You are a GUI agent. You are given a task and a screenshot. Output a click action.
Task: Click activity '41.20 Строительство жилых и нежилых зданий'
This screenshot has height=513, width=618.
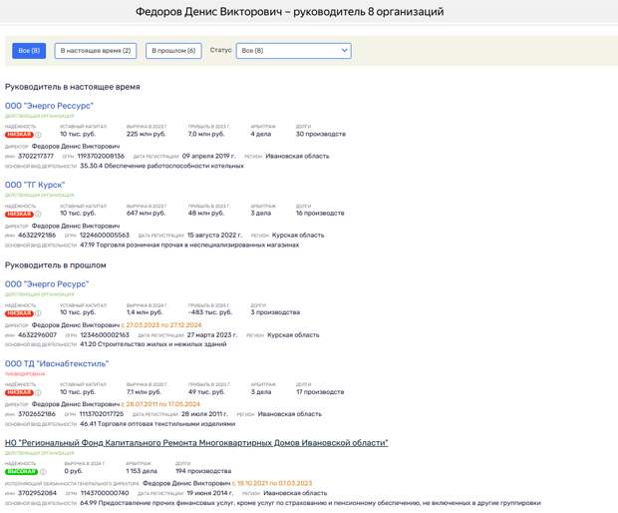click(x=154, y=344)
